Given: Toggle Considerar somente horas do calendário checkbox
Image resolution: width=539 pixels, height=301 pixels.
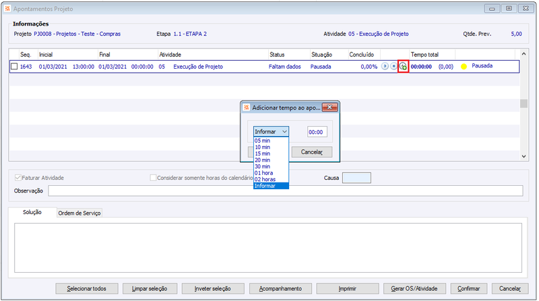Looking at the screenshot, I should click(154, 178).
